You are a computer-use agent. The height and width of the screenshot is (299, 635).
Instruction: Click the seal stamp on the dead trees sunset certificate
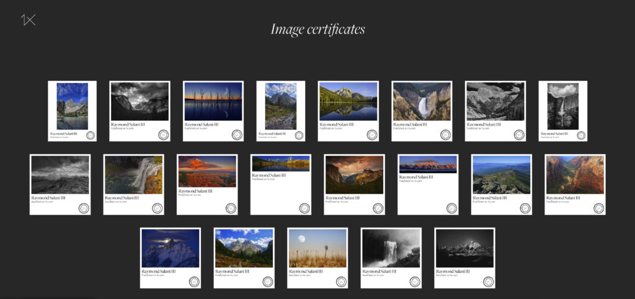tap(237, 134)
